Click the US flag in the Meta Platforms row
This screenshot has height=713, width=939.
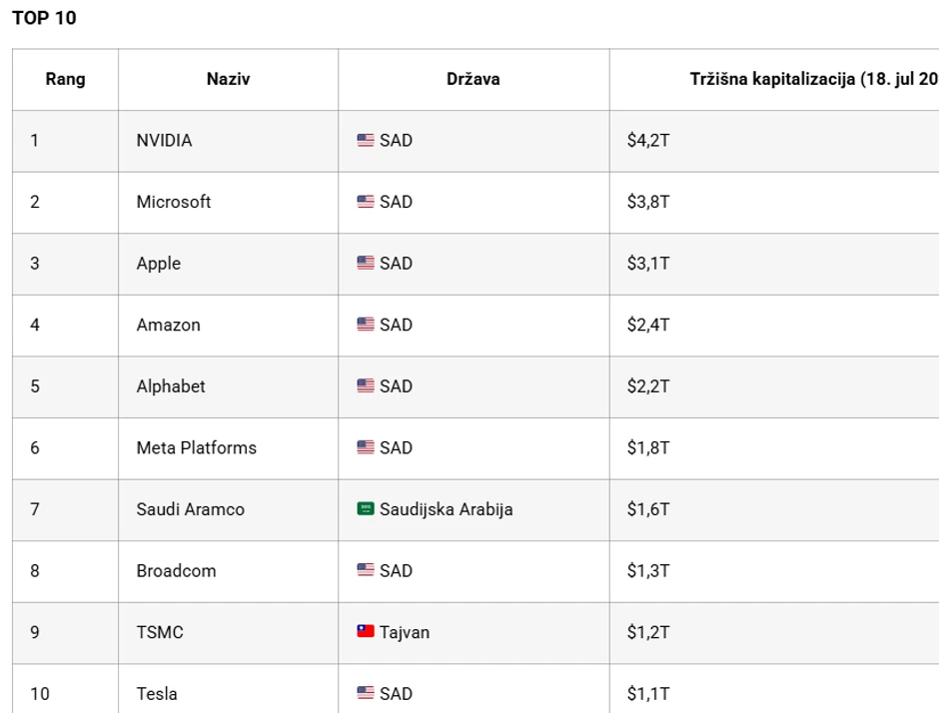366,447
